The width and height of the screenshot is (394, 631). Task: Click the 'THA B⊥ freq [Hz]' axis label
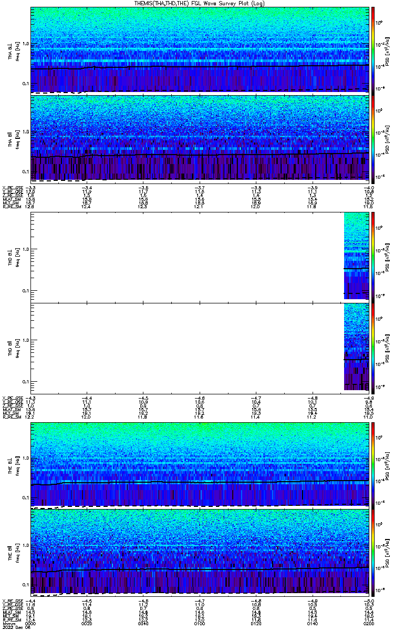14,50
